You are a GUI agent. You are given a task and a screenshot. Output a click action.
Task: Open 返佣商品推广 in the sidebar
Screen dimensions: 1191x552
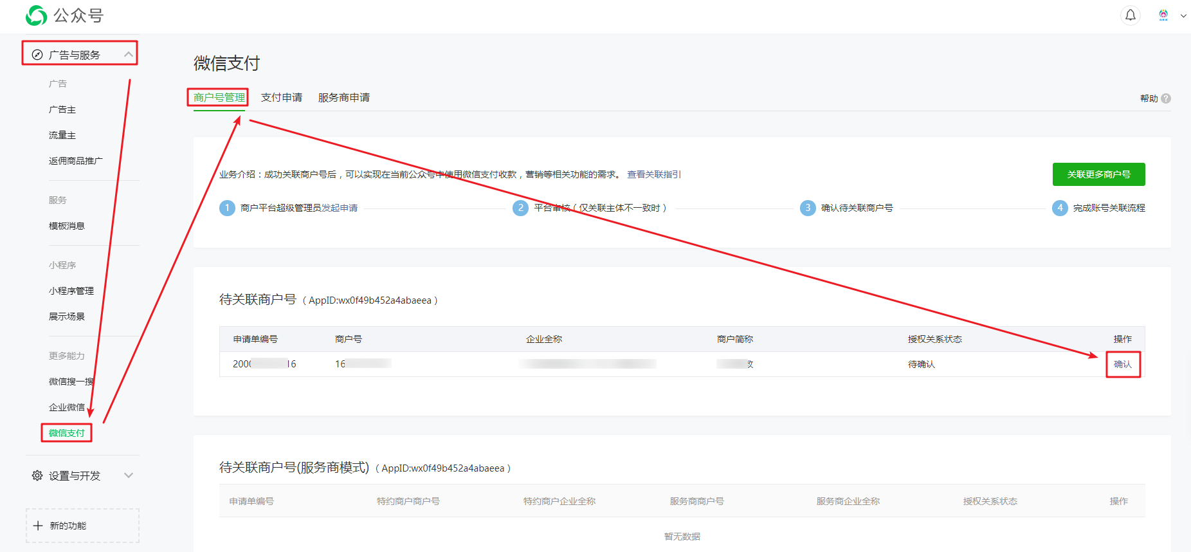pyautogui.click(x=76, y=161)
